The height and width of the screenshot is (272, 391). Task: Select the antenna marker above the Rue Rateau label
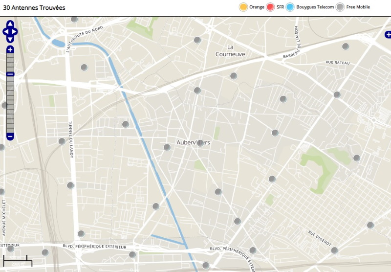pos(346,46)
